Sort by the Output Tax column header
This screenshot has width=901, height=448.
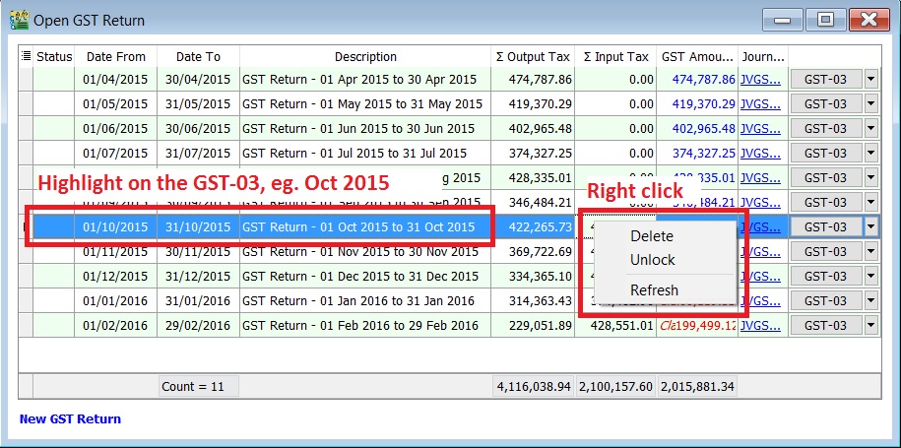click(x=533, y=57)
